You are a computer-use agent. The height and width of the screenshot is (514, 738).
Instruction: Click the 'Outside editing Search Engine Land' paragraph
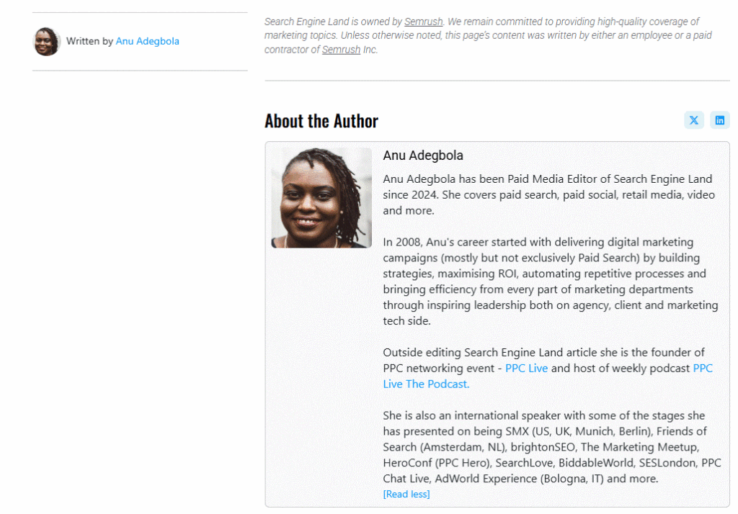(x=548, y=368)
